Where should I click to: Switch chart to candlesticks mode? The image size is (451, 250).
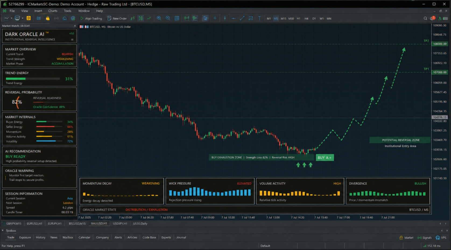click(141, 18)
